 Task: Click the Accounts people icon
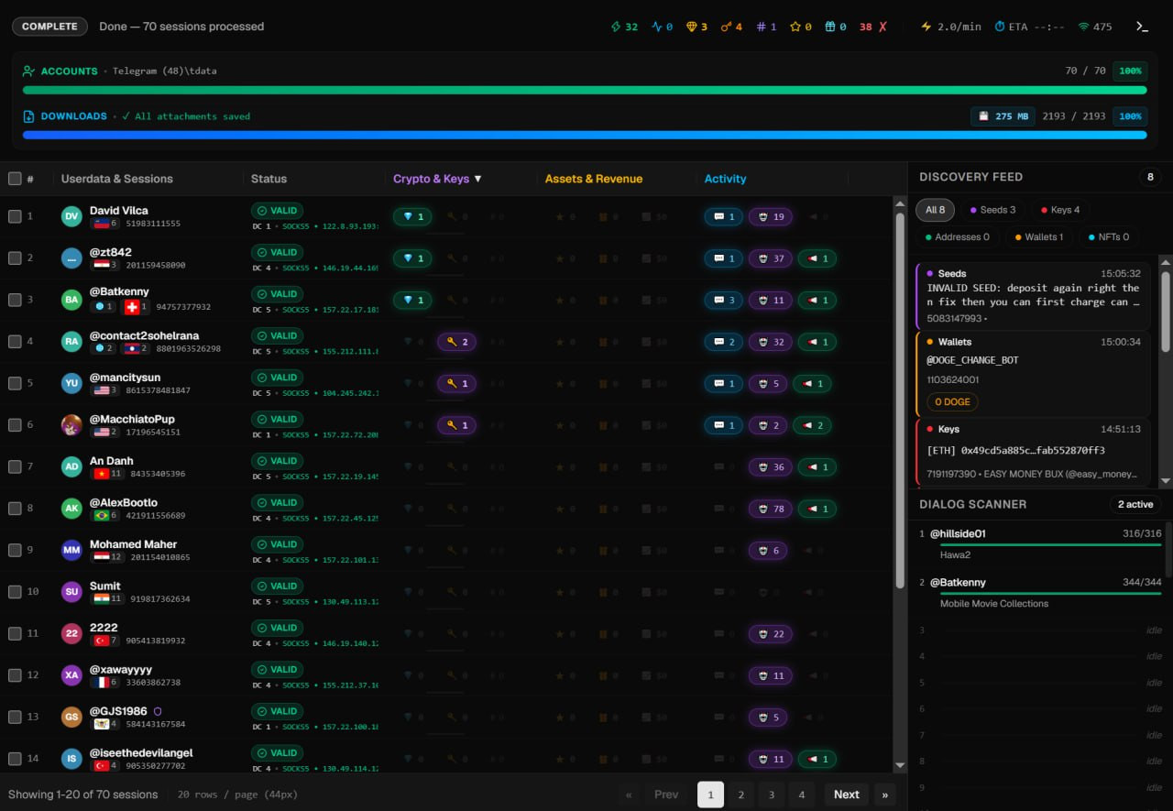click(x=29, y=71)
